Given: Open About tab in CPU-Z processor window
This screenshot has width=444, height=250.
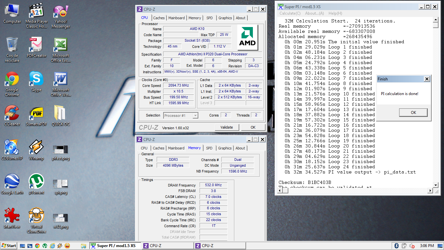Looking at the screenshot, I should pos(241,18).
